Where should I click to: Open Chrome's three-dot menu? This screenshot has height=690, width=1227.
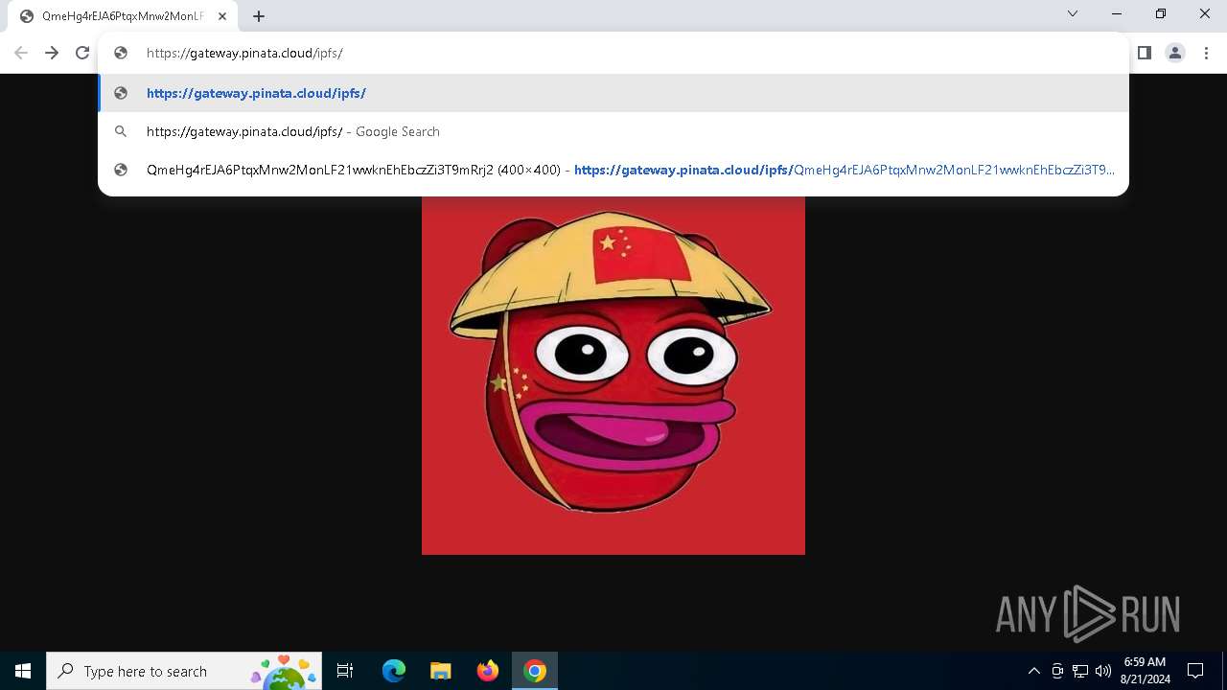(x=1206, y=53)
